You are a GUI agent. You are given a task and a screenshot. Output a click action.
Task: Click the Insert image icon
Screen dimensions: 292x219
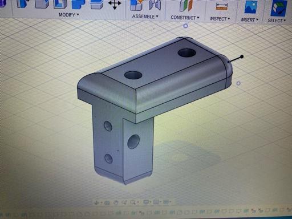coord(251,7)
